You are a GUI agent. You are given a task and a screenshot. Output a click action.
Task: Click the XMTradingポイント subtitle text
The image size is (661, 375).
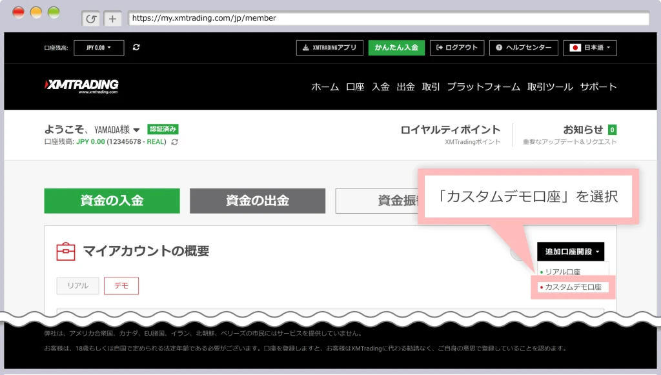[x=473, y=142]
